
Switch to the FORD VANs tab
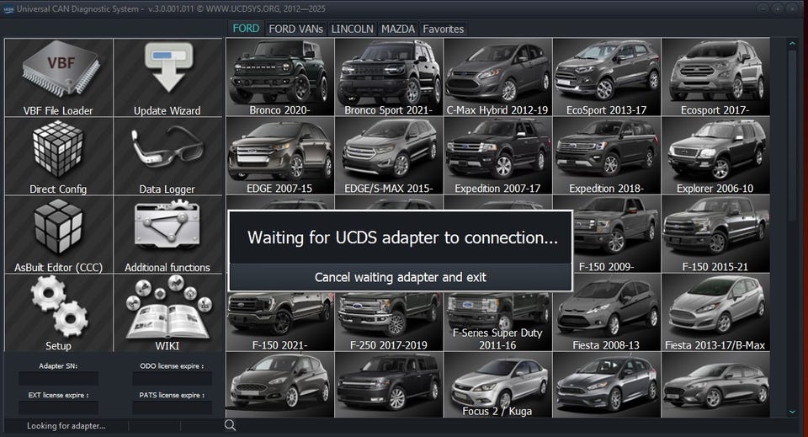tap(295, 29)
